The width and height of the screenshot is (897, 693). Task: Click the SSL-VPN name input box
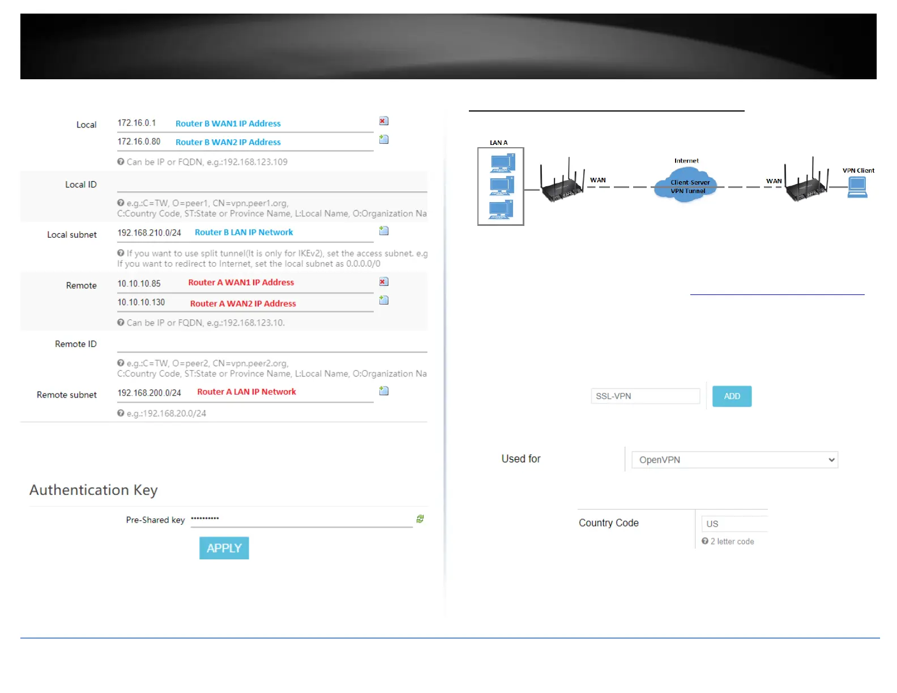coord(644,396)
